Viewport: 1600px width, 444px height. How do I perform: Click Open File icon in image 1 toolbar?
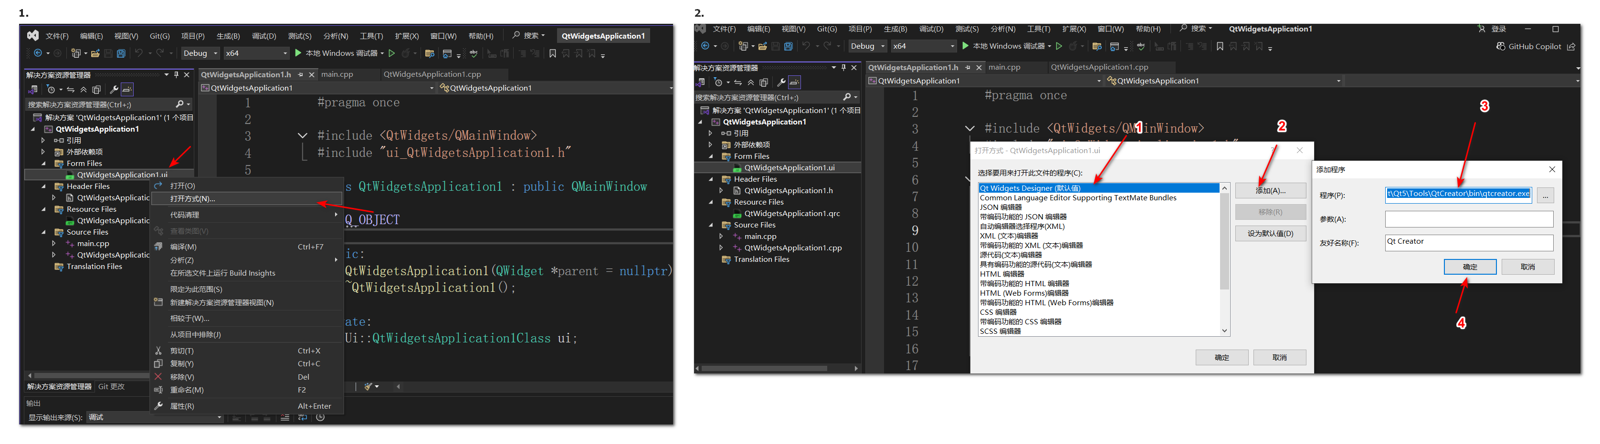95,53
